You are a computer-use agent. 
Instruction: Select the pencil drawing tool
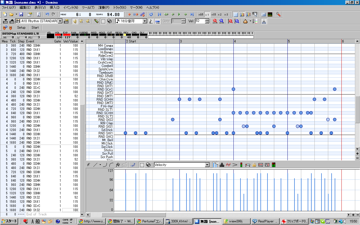(x=96, y=21)
